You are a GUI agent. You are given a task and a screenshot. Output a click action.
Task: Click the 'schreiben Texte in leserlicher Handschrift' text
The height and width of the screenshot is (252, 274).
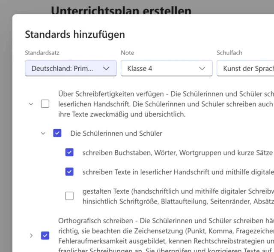(x=177, y=172)
